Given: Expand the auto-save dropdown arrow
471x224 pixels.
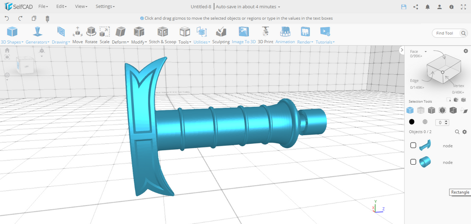Looking at the screenshot, I should (279, 7).
